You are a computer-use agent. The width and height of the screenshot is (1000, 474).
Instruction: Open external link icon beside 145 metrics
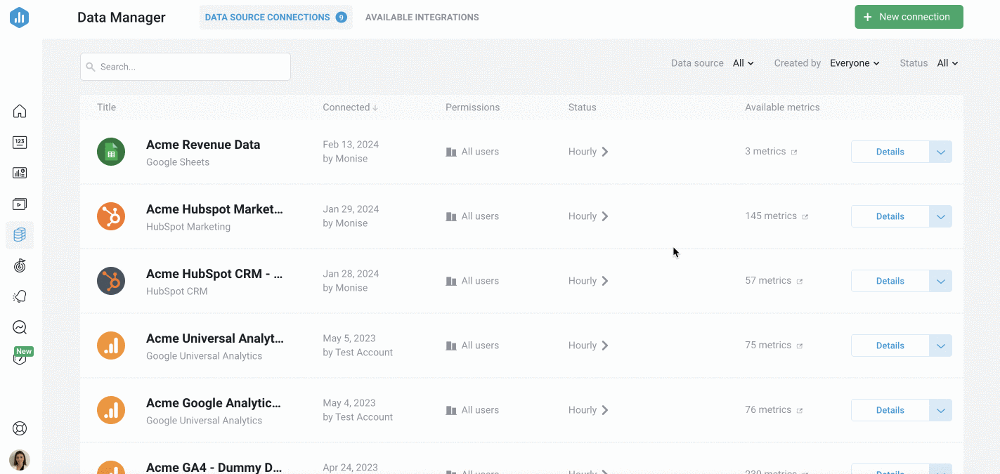[805, 217]
